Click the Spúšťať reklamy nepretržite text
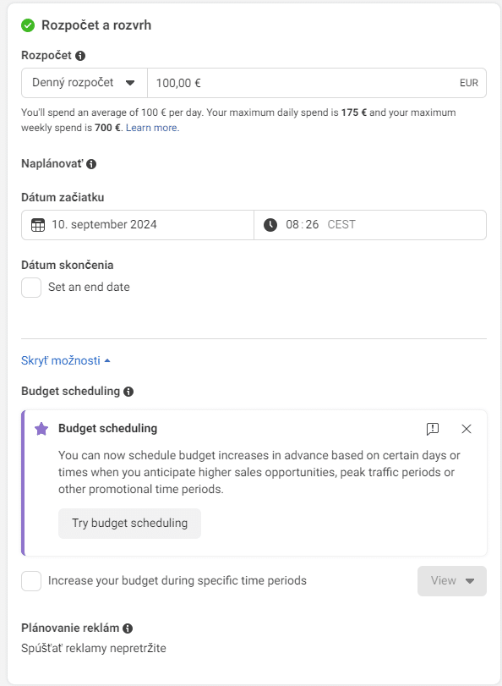Screen dimensions: 502x686 pyautogui.click(x=94, y=648)
